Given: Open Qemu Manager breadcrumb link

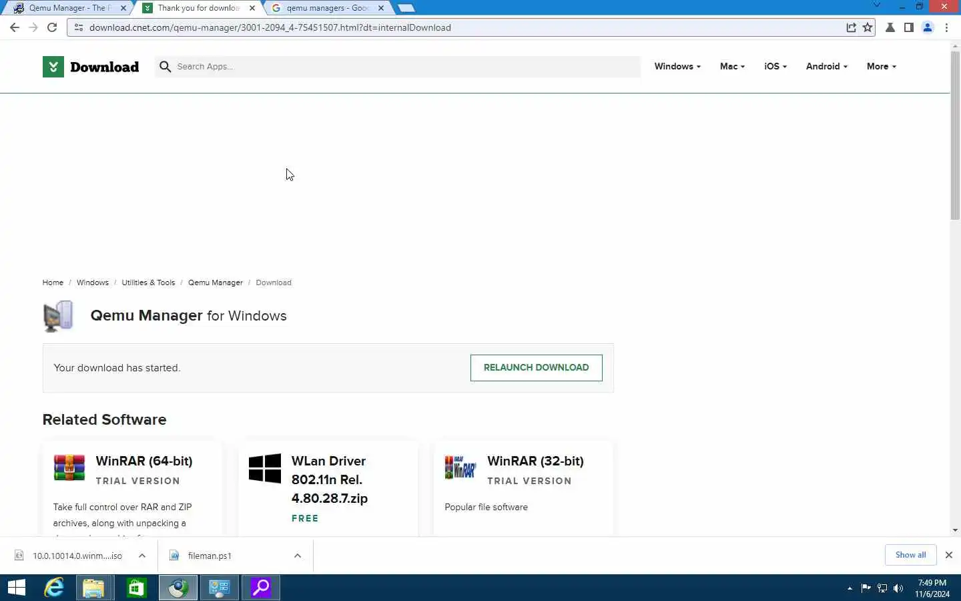Looking at the screenshot, I should tap(216, 282).
